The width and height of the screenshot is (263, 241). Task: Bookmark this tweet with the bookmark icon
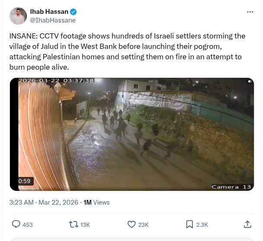click(189, 224)
